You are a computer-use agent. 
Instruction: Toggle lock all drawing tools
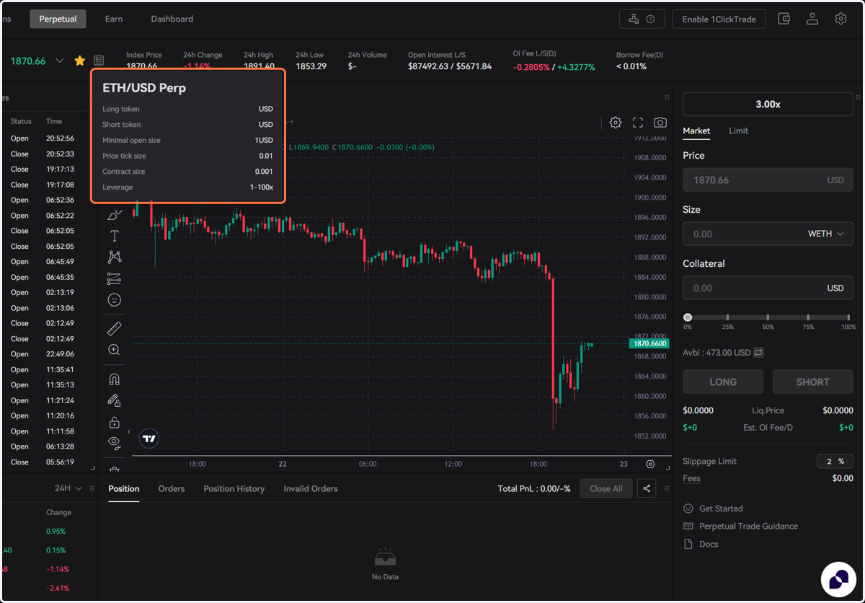tap(115, 422)
